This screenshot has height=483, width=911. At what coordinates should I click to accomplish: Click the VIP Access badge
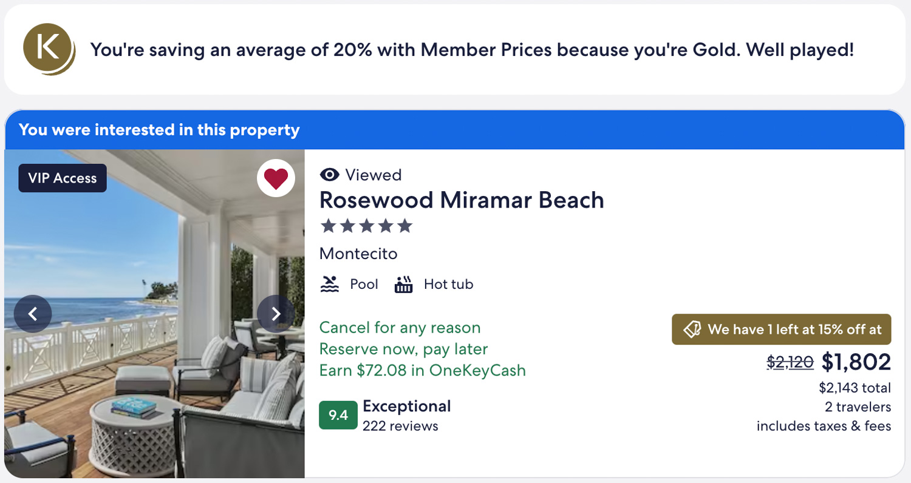(x=63, y=178)
